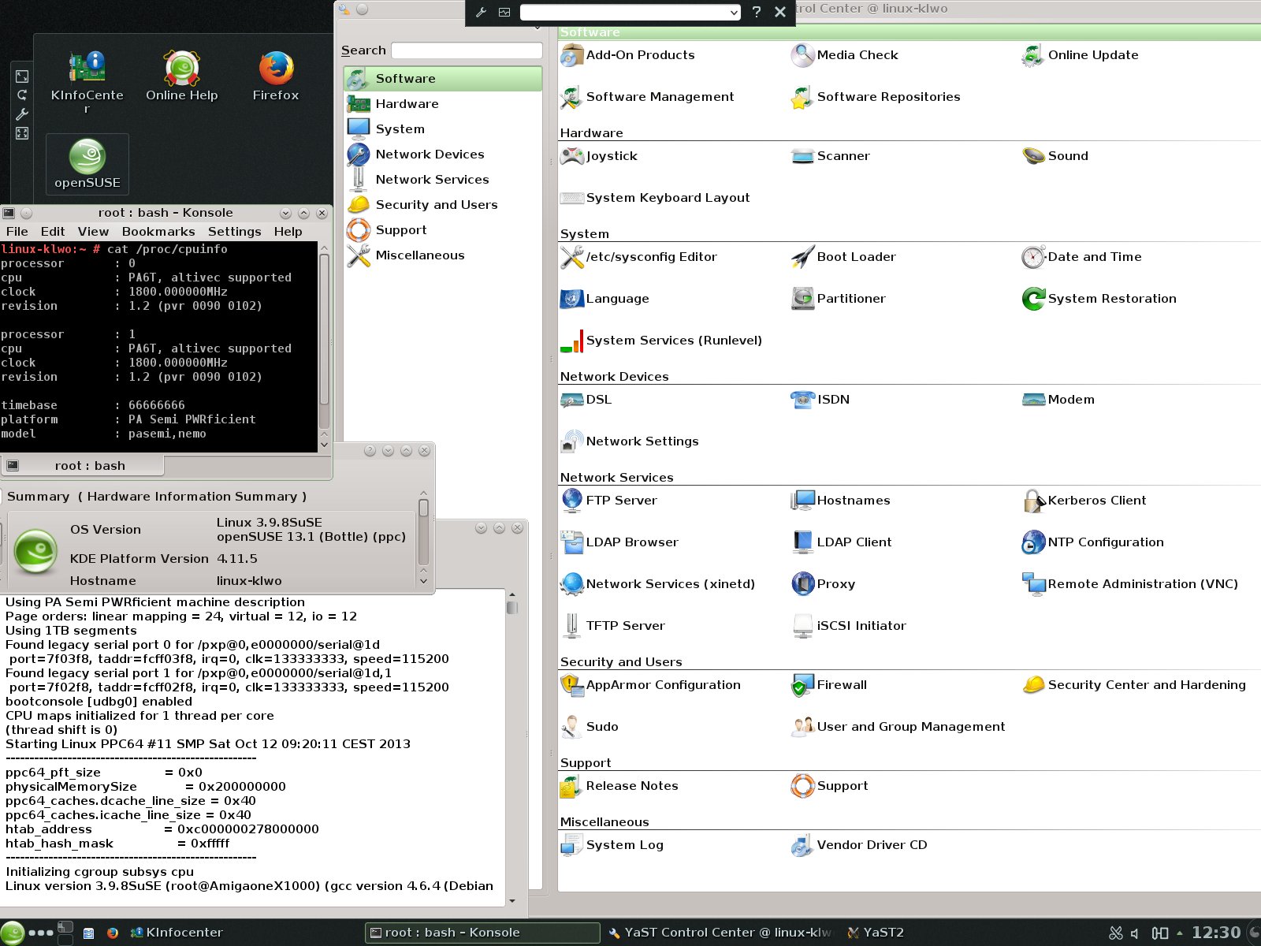Open Kerberos Client module

1084,501
